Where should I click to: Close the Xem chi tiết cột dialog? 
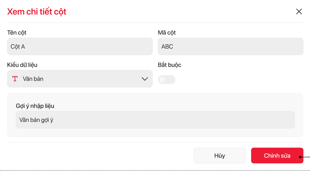299,11
